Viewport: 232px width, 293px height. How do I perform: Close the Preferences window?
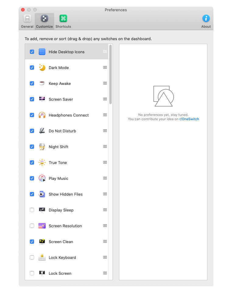pyautogui.click(x=23, y=10)
